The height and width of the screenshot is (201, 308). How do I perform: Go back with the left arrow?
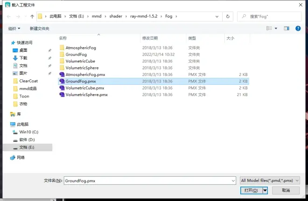click(x=9, y=16)
